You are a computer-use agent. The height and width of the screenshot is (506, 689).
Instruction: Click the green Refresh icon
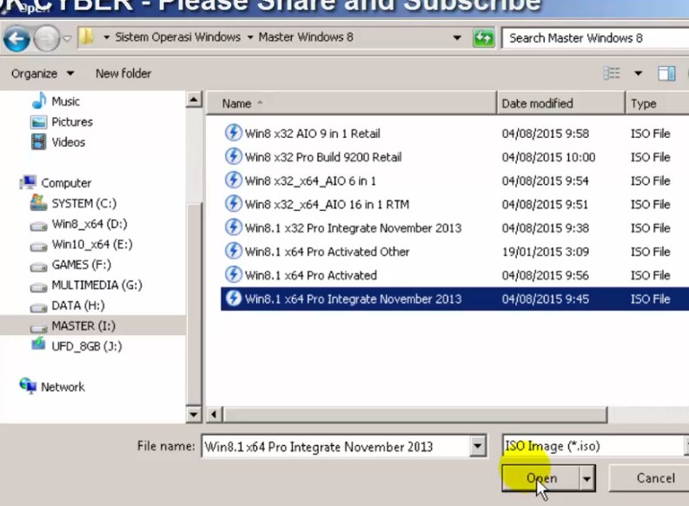[x=484, y=37]
